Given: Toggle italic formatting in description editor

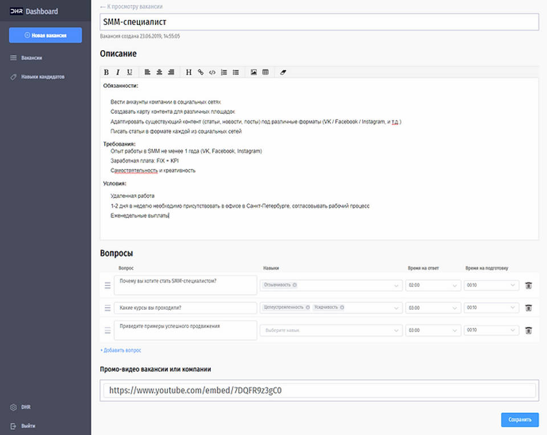Looking at the screenshot, I should (118, 72).
